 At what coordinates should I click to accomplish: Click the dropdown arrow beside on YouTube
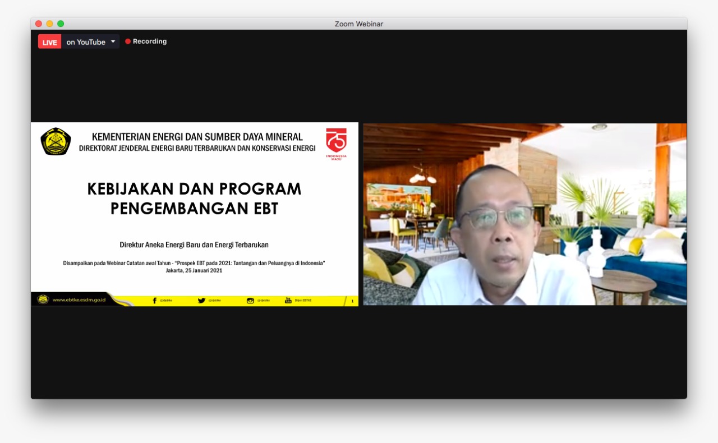pos(113,41)
